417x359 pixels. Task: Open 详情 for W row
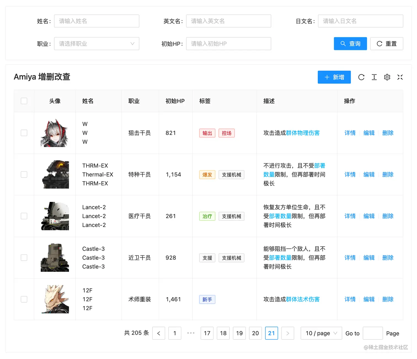[x=350, y=133]
